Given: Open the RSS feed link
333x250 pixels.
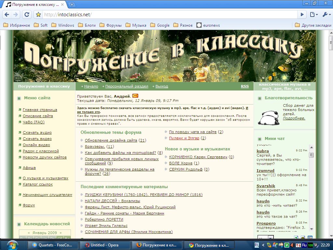Looking at the screenshot, I should click(x=245, y=86).
